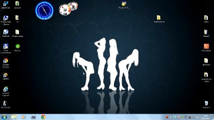Launch Windows Media Player from taskbar
Image resolution: width=214 pixels, height=120 pixels.
(x=23, y=117)
